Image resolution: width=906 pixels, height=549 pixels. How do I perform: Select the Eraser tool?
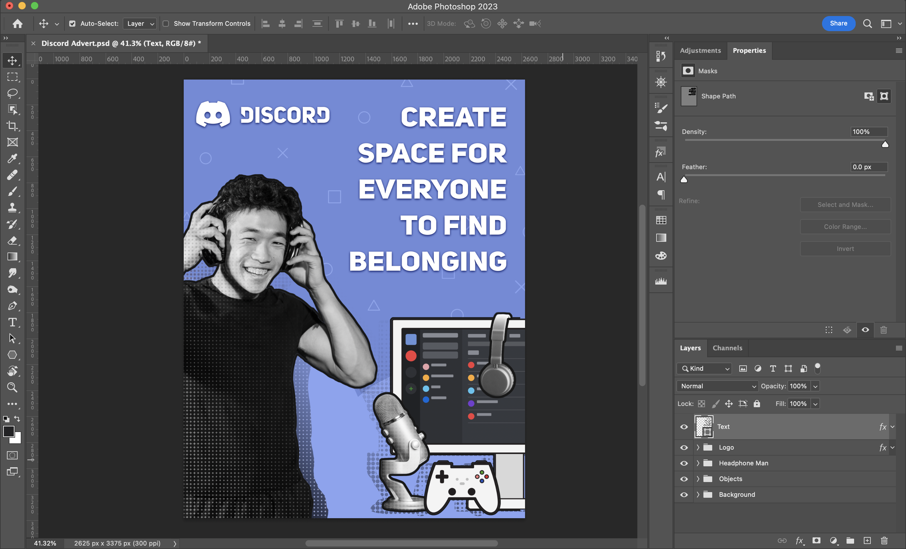click(x=13, y=240)
